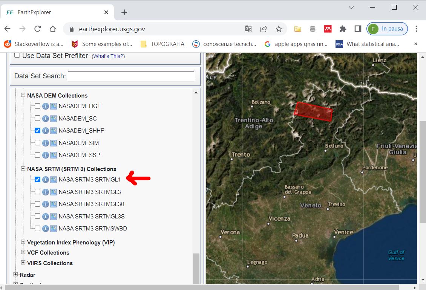Open the TOPOGRAFIA bookmark folder

pos(162,44)
